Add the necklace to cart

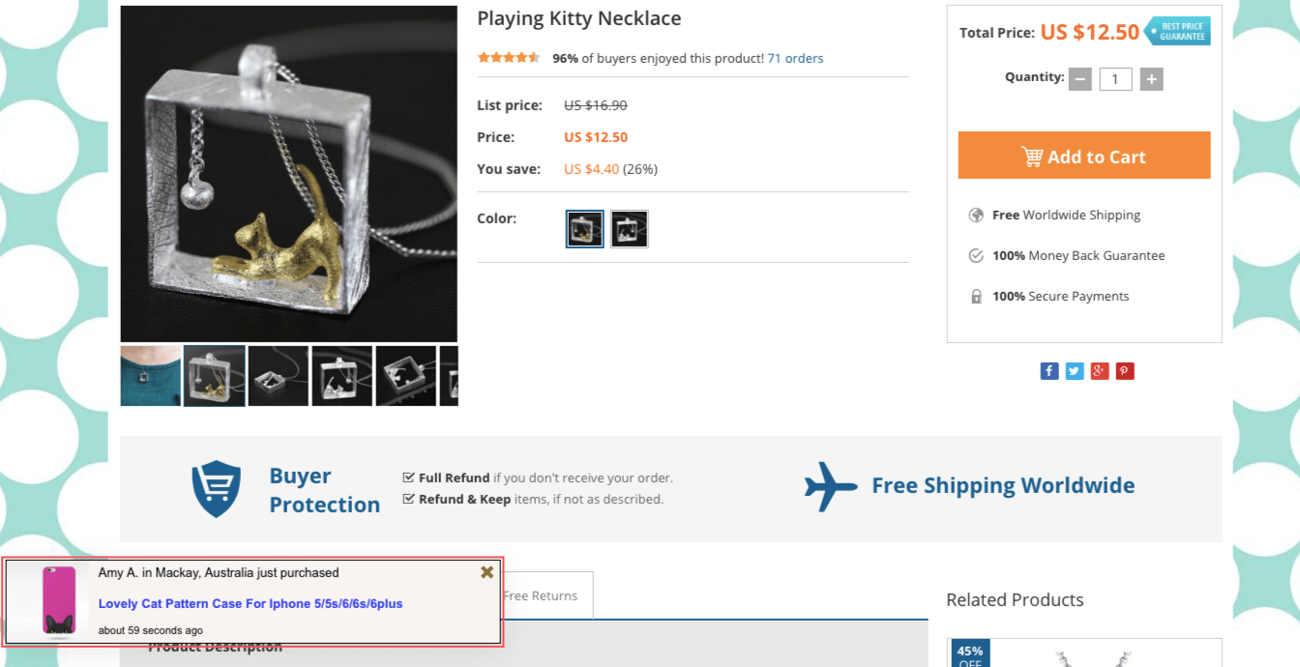coord(1083,156)
